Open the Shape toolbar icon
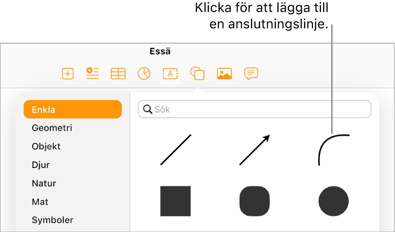Screen dimensions: 395x232 pyautogui.click(x=197, y=73)
